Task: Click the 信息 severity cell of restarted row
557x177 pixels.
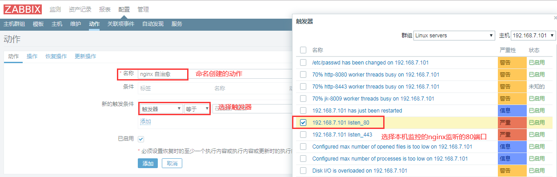Action: point(512,110)
